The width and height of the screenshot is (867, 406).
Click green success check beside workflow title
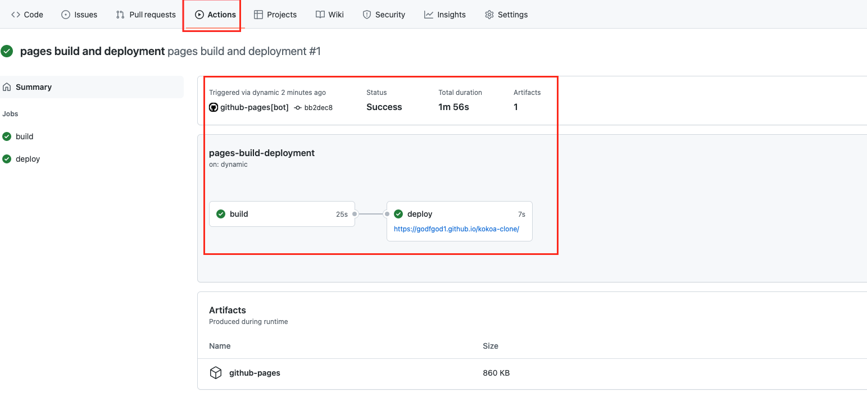pyautogui.click(x=7, y=51)
